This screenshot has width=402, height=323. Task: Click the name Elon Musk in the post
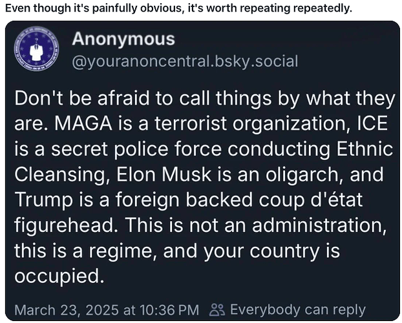click(x=164, y=174)
